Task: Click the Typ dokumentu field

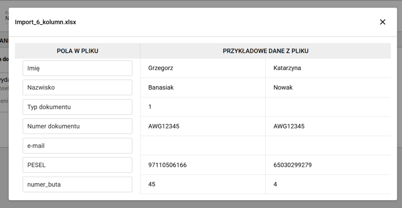Action: [77, 107]
